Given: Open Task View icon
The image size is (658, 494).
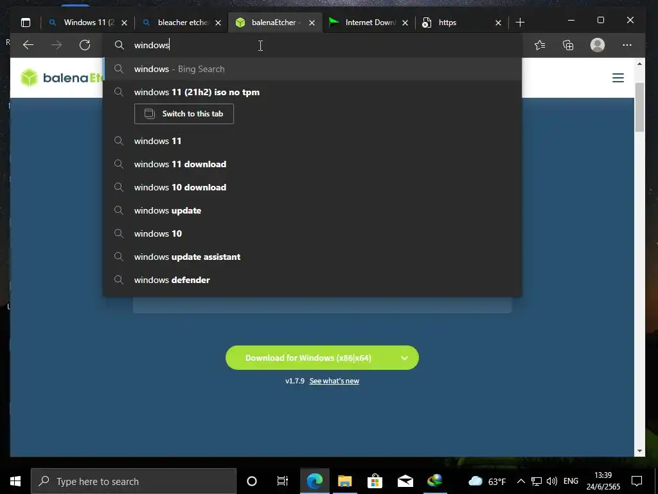Looking at the screenshot, I should pyautogui.click(x=283, y=481).
